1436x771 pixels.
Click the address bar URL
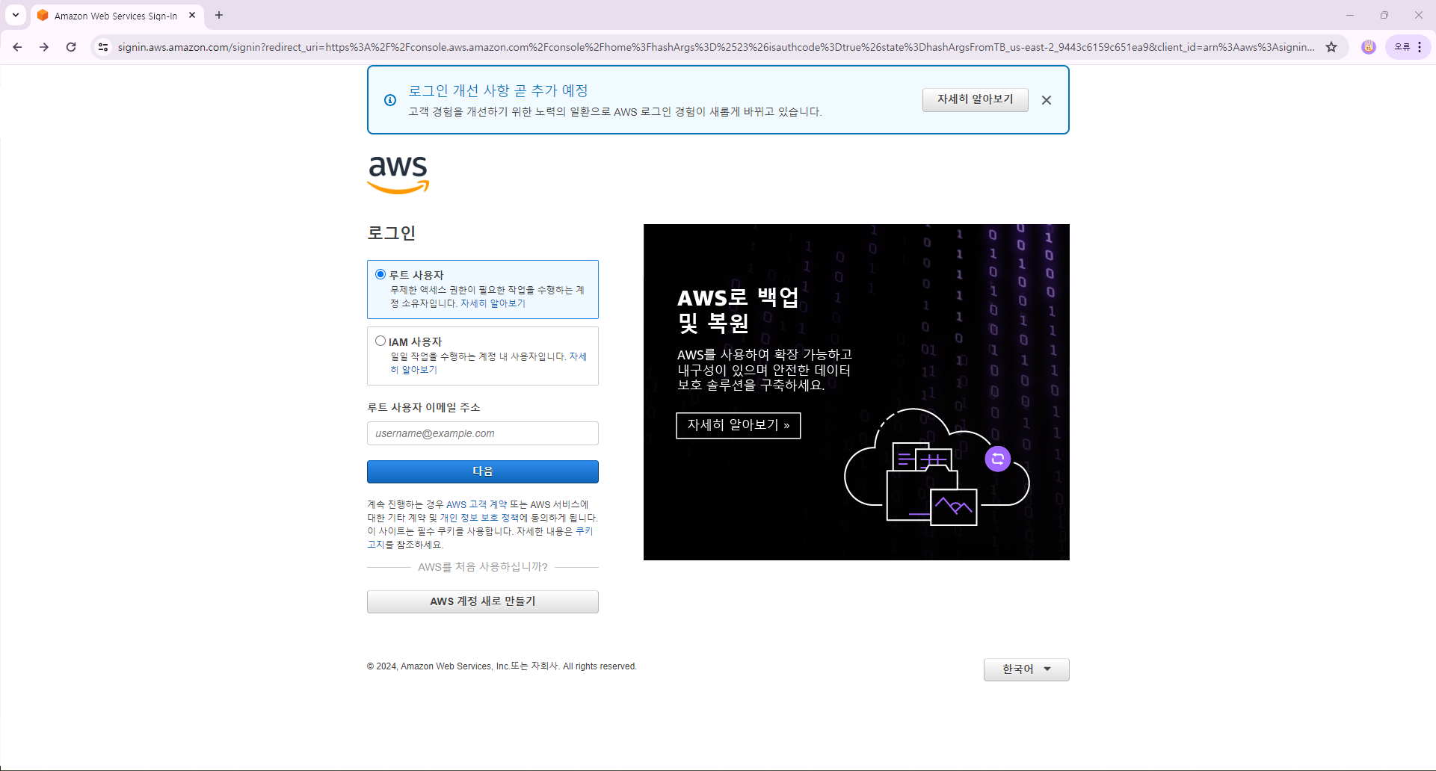pyautogui.click(x=715, y=47)
